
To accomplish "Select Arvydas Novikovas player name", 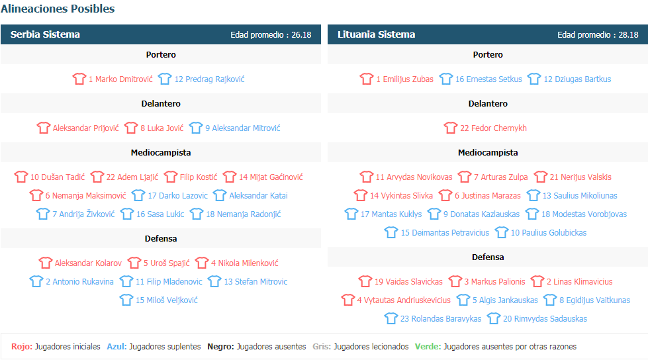I will coord(414,177).
